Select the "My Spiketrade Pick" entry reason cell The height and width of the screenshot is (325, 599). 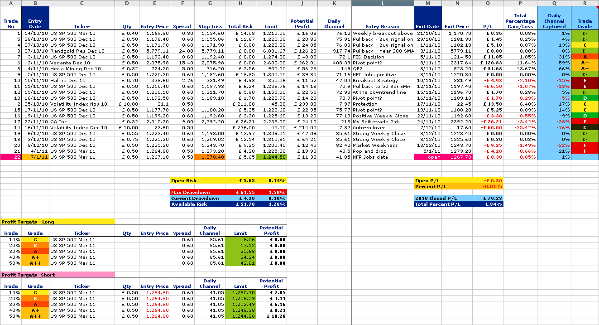pyautogui.click(x=383, y=122)
